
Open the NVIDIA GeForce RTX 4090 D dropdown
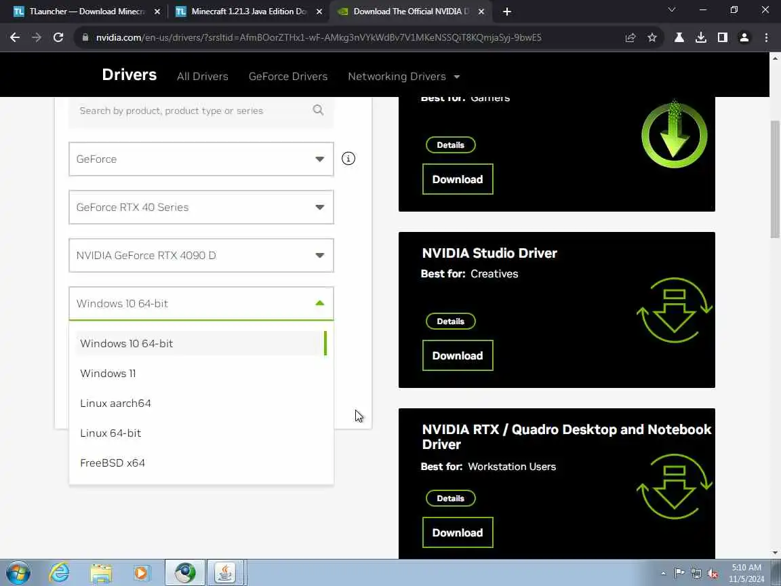(x=201, y=256)
